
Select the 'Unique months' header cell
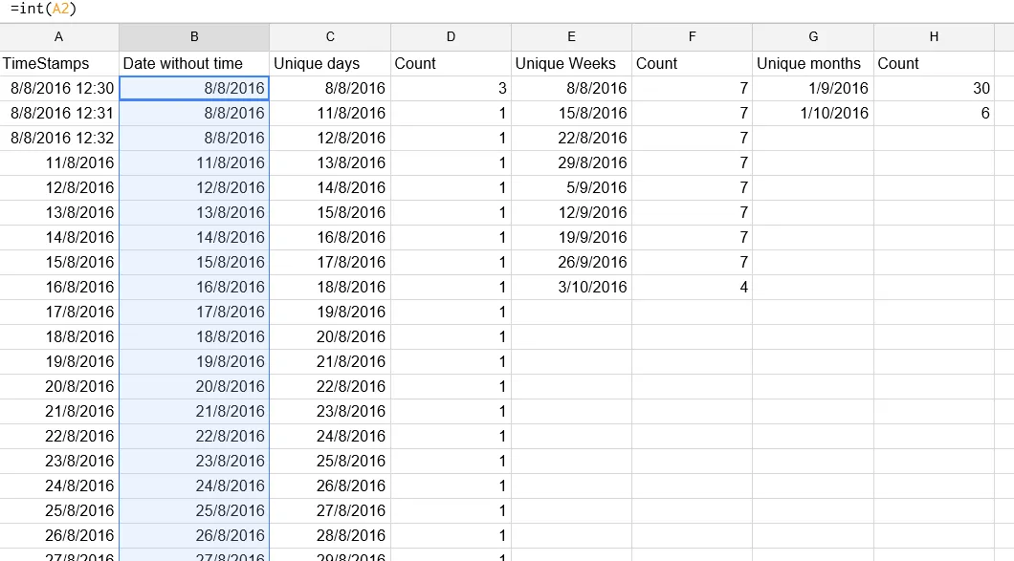(813, 63)
